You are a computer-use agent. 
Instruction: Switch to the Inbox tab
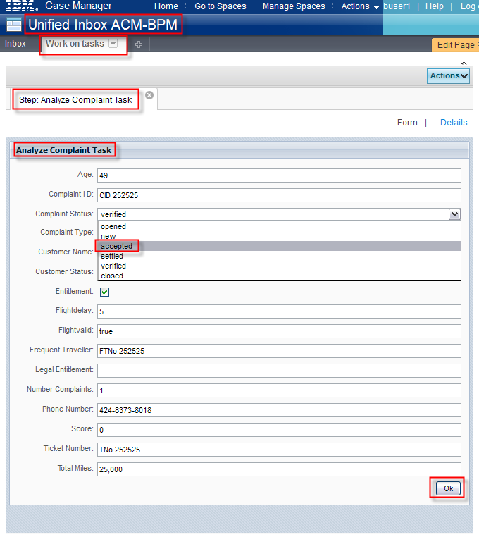pos(15,44)
